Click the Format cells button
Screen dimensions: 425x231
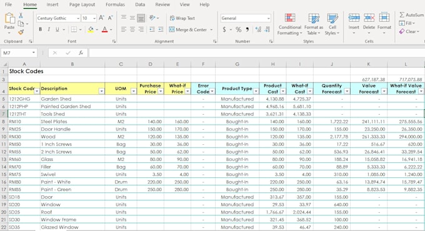coord(384,23)
